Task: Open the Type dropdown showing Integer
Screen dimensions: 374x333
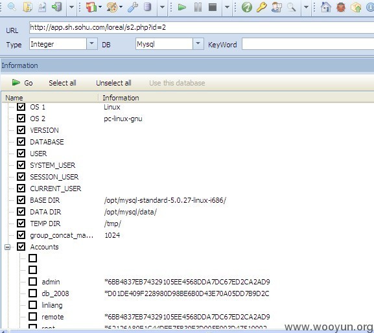Action: pyautogui.click(x=92, y=44)
